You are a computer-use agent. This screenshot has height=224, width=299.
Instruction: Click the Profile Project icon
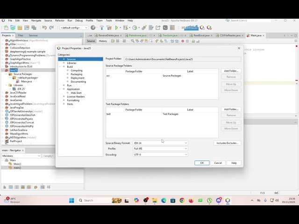(x=135, y=28)
